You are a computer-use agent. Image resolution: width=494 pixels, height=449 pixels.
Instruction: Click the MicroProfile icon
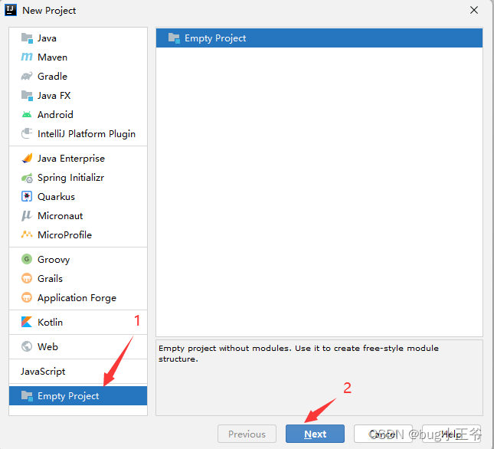[x=27, y=234]
